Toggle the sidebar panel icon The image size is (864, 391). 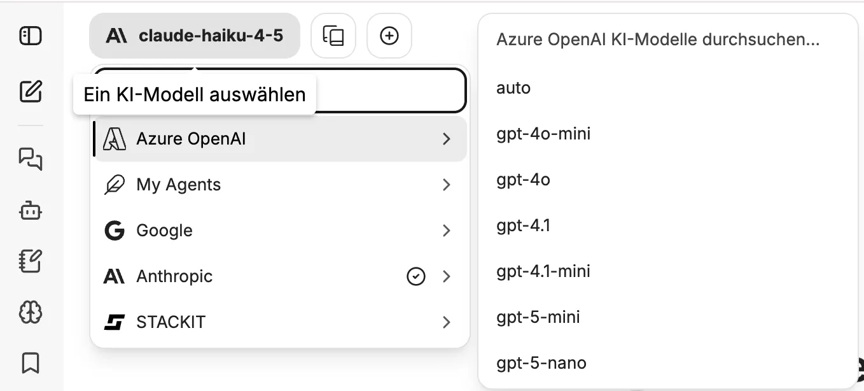point(31,36)
